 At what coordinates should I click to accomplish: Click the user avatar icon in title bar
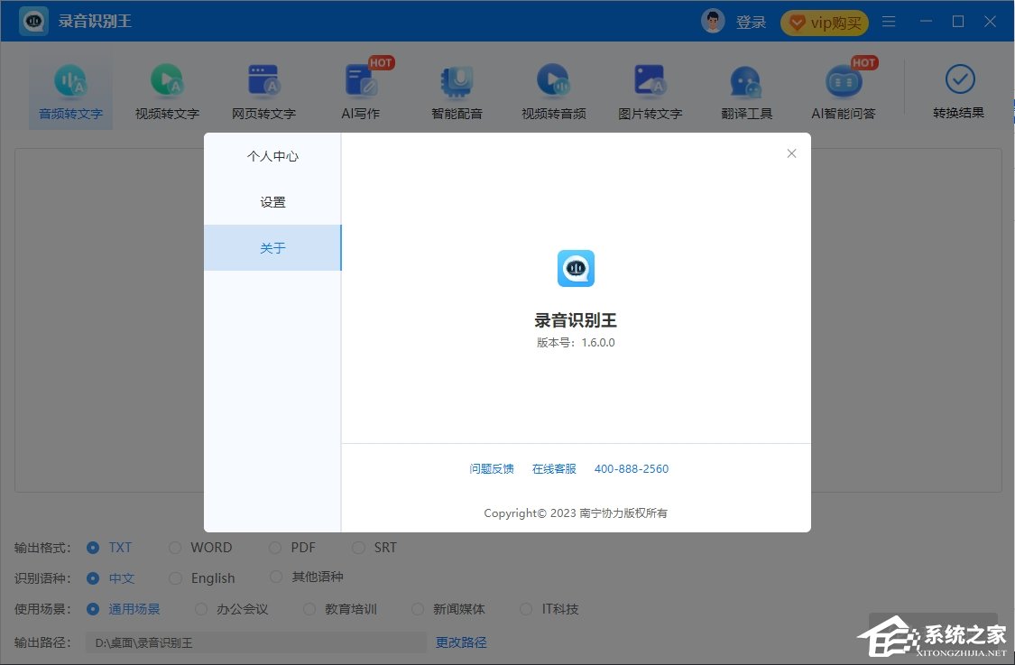point(713,22)
